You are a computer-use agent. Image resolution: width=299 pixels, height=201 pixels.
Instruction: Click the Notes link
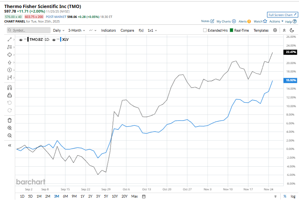click(x=205, y=21)
